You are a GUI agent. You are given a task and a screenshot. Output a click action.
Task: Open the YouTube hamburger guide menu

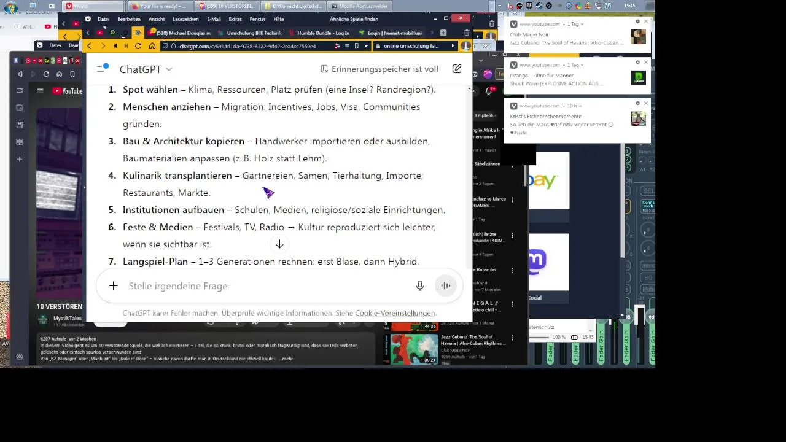[x=40, y=91]
